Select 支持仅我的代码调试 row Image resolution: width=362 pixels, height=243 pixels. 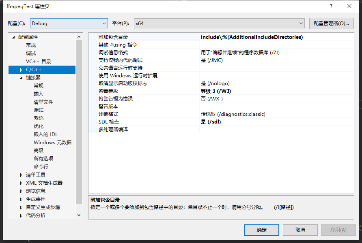coord(221,60)
